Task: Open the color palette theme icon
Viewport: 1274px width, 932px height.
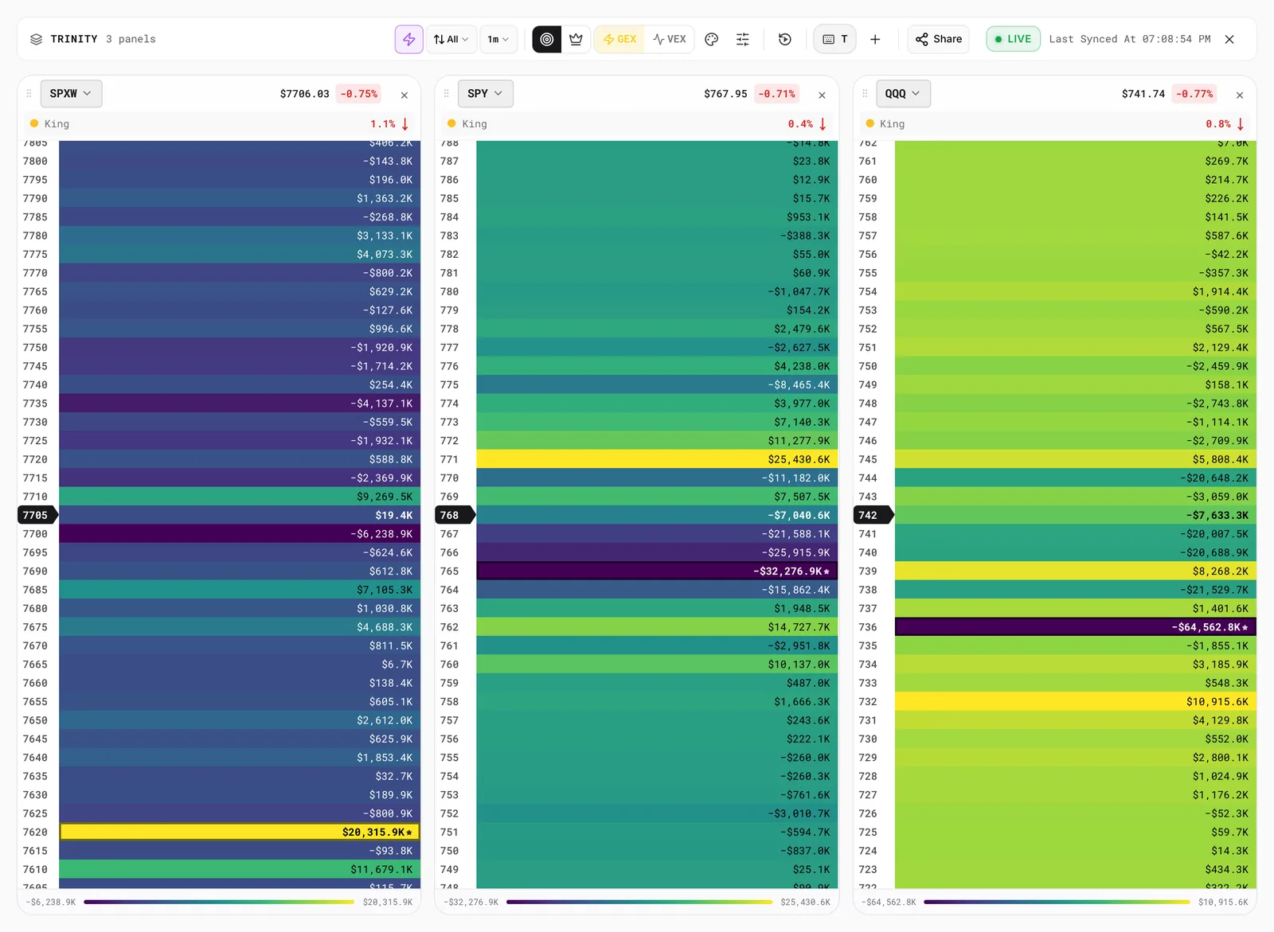Action: (712, 39)
